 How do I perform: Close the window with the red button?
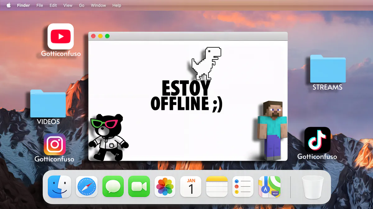click(x=93, y=36)
